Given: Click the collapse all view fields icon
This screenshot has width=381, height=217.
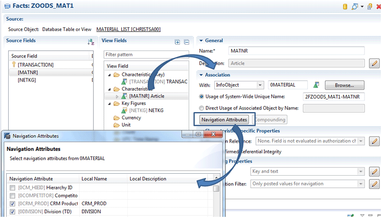Looking at the screenshot, I should [x=187, y=42].
